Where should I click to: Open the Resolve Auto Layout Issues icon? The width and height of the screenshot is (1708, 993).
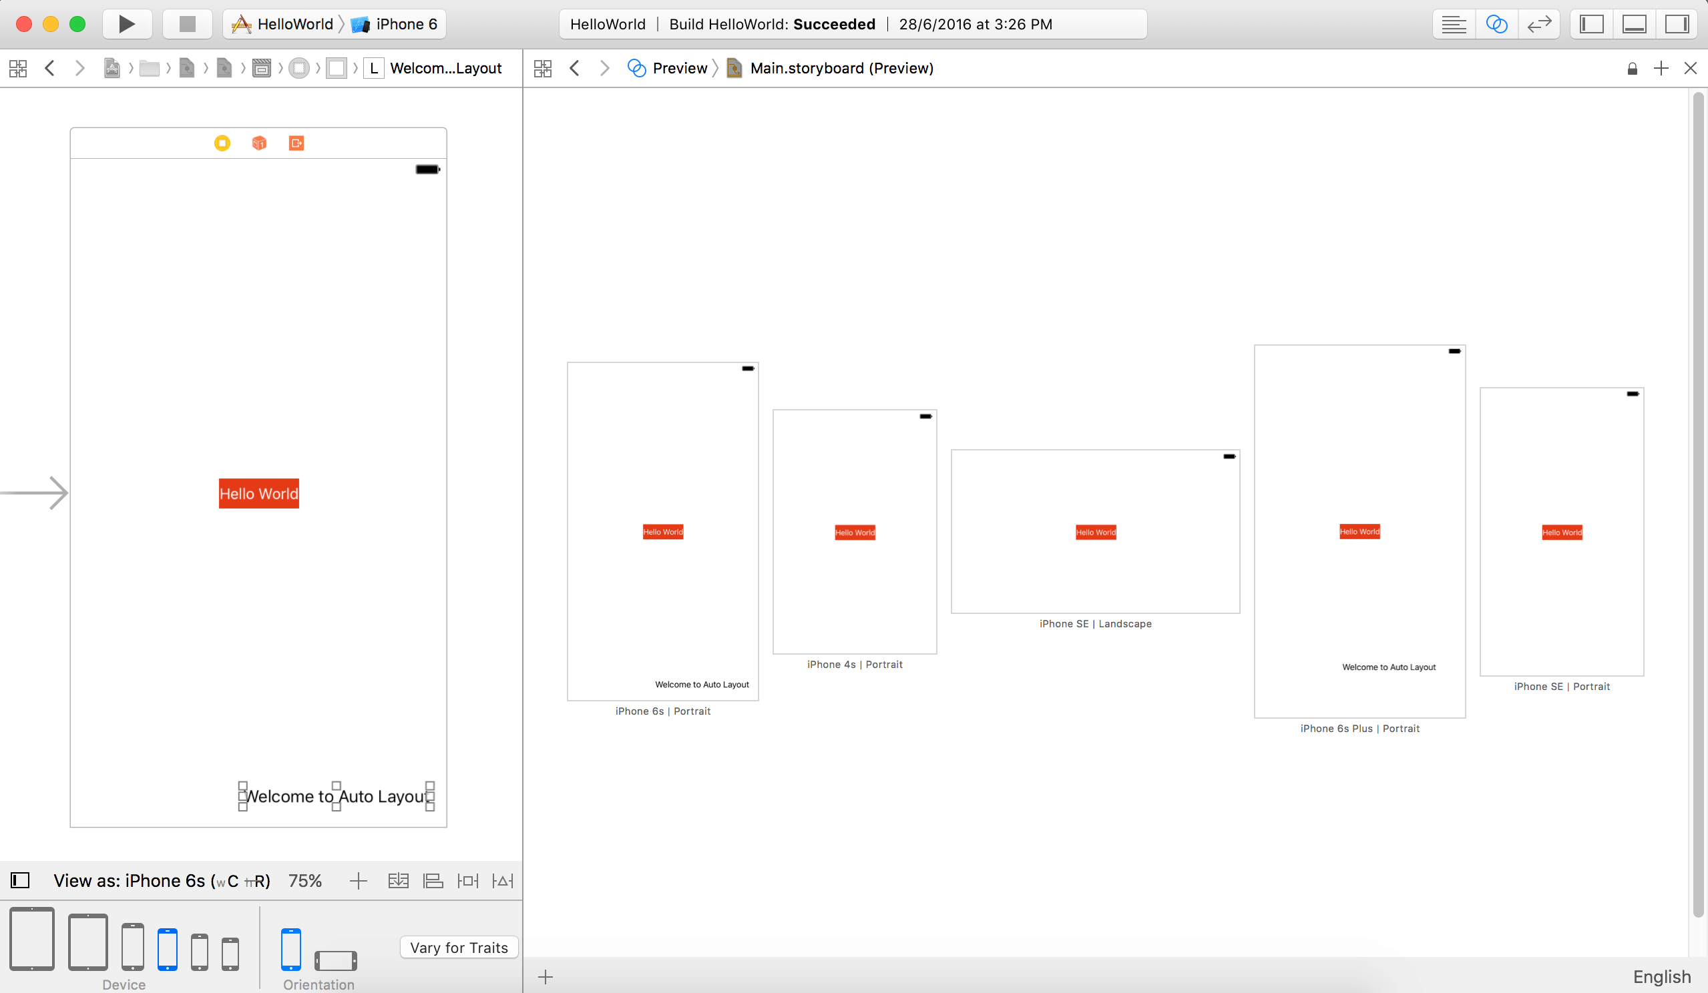coord(503,881)
